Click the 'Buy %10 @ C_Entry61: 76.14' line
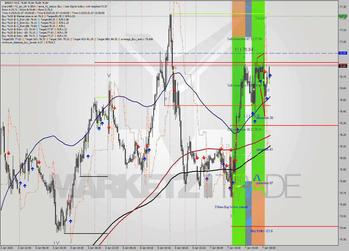 click(35, 23)
